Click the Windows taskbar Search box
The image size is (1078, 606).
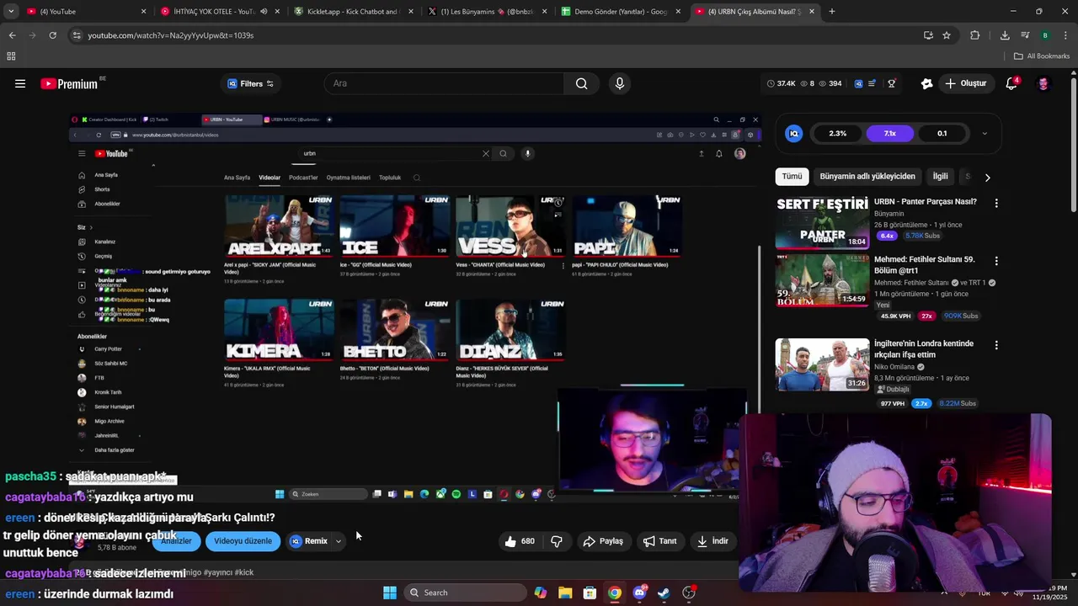[466, 593]
